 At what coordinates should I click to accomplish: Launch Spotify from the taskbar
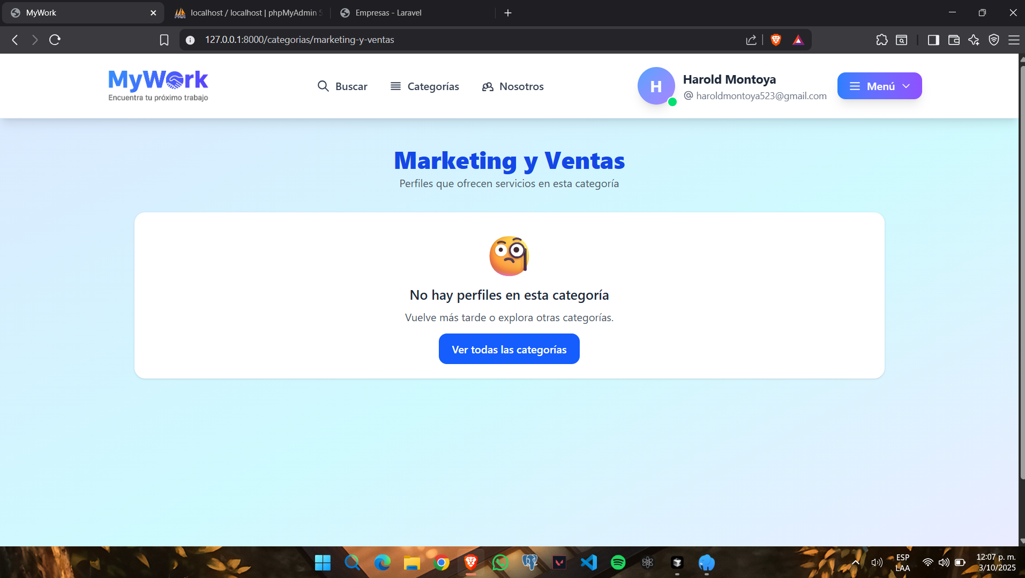pyautogui.click(x=618, y=562)
